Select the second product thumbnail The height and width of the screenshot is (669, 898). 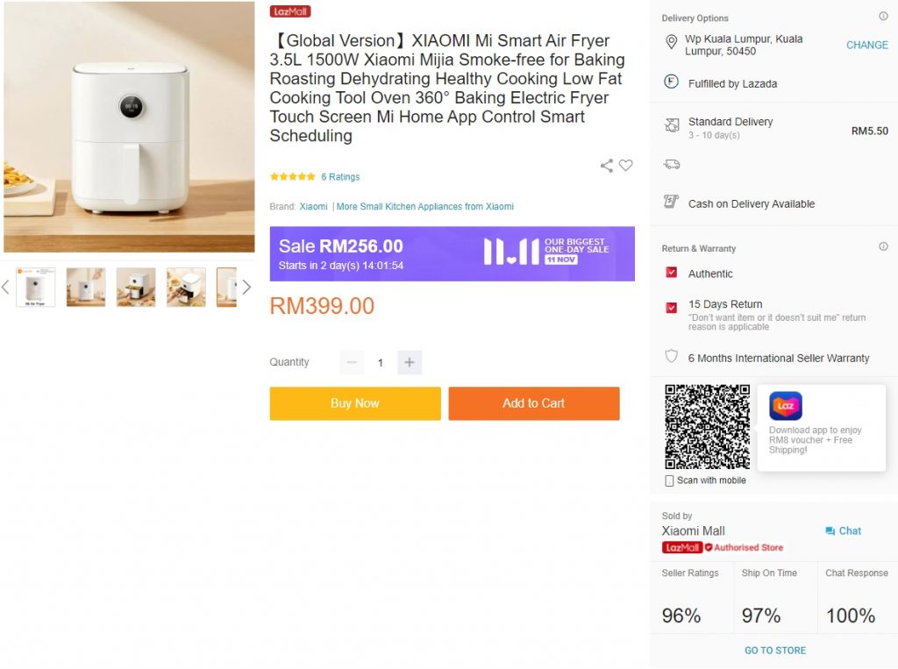pyautogui.click(x=86, y=287)
